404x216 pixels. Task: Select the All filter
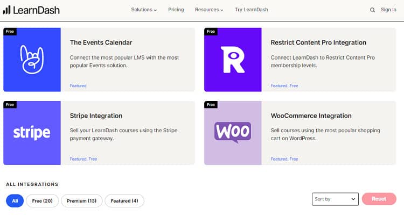tap(15, 201)
